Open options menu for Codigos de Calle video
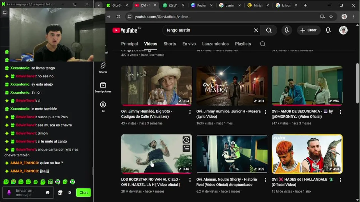This screenshot has width=360, height=202. (190, 112)
